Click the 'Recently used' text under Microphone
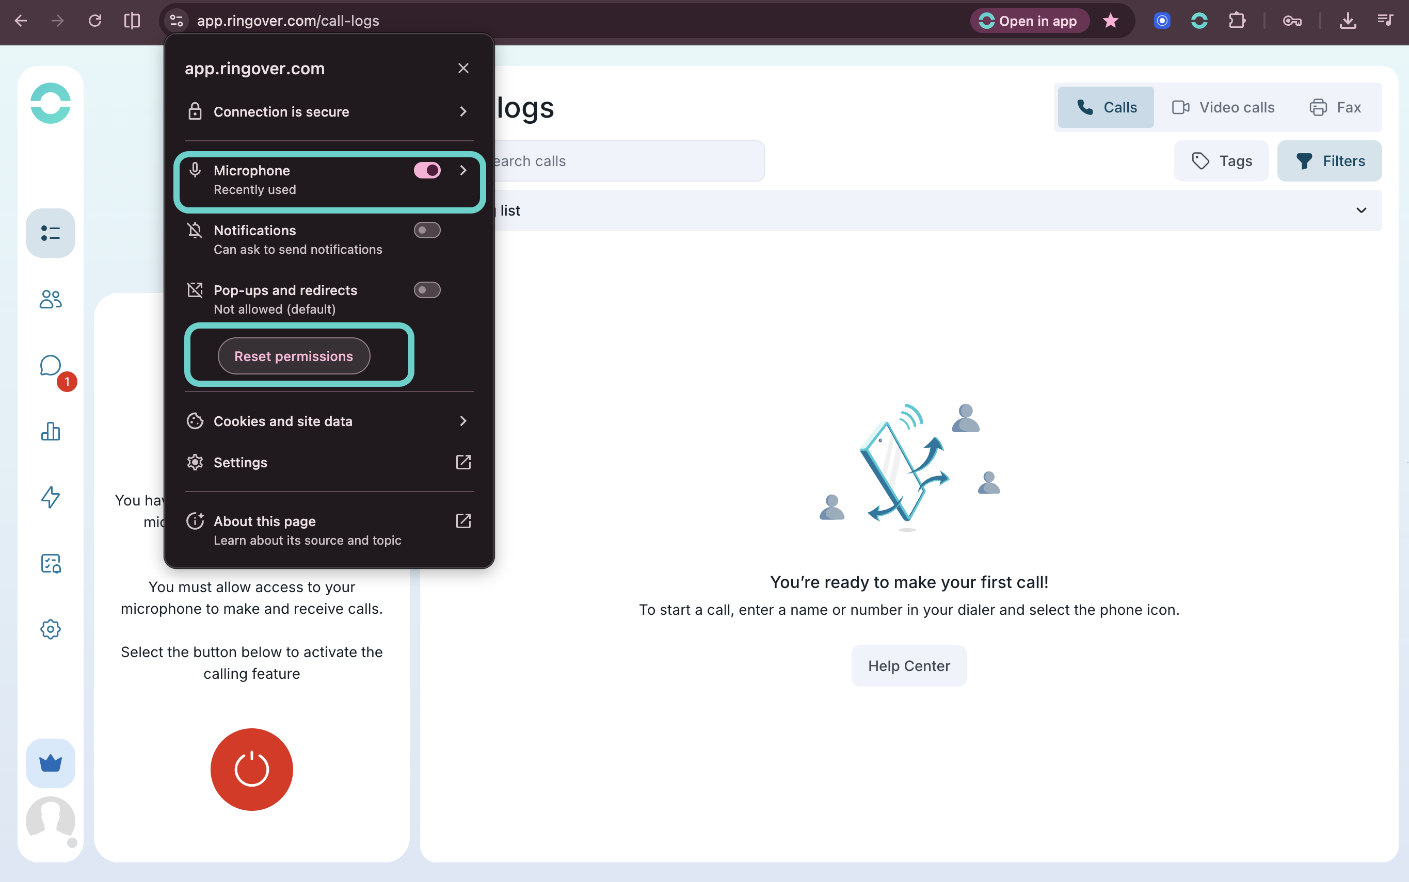The image size is (1409, 882). tap(254, 190)
